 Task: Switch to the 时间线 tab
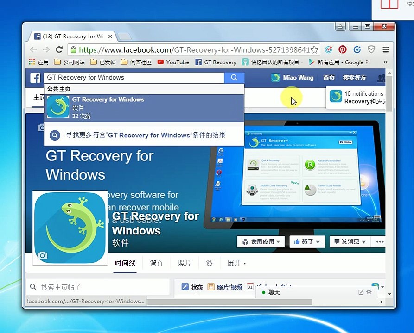click(125, 263)
